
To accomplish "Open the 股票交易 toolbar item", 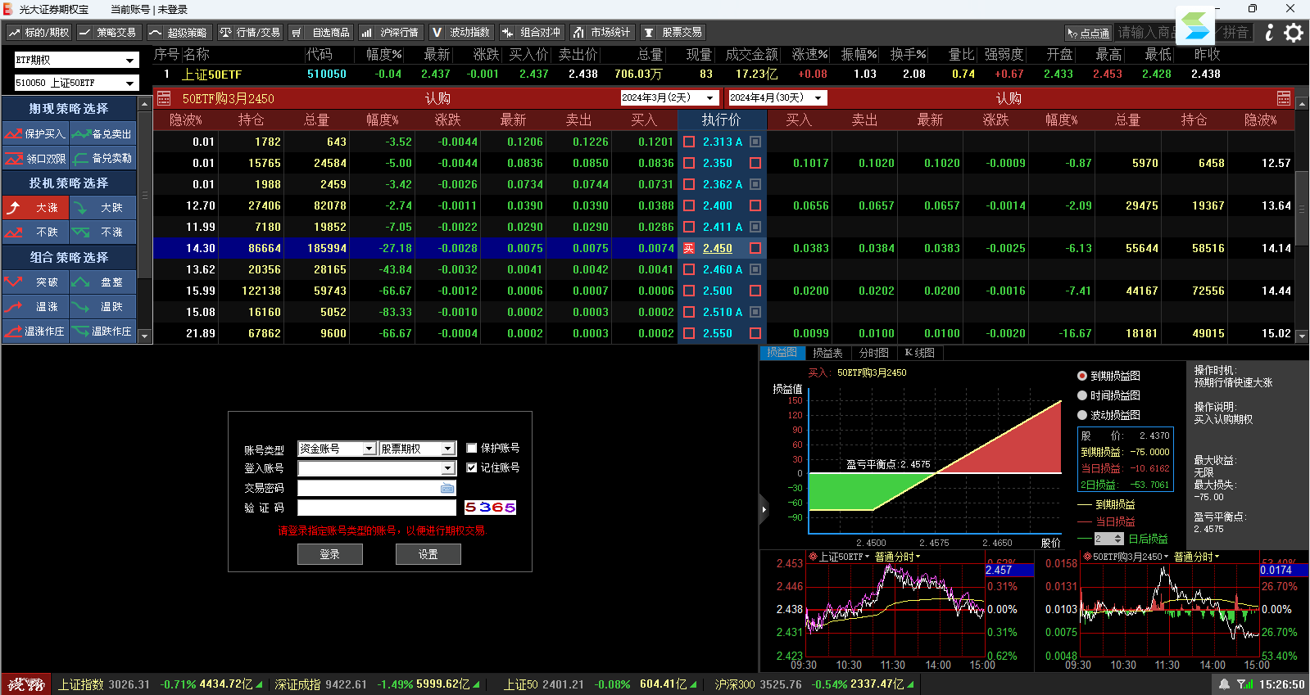I will point(673,33).
